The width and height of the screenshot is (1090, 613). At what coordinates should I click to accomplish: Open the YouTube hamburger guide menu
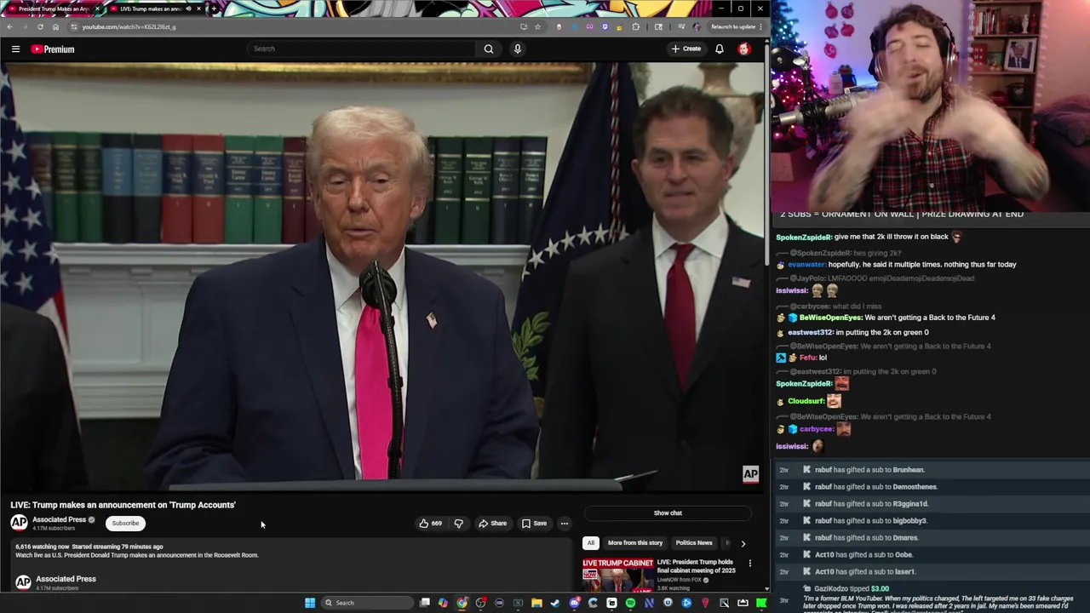(15, 49)
